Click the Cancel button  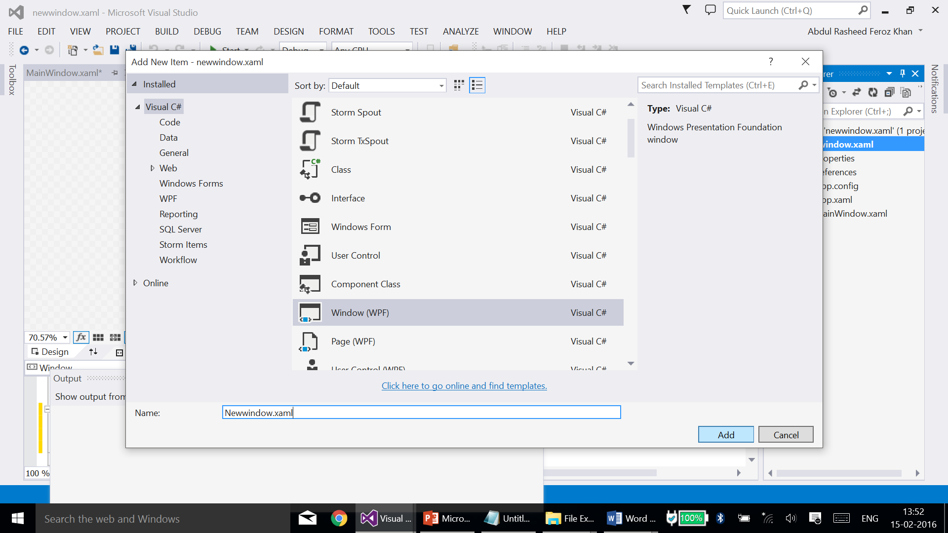click(786, 435)
